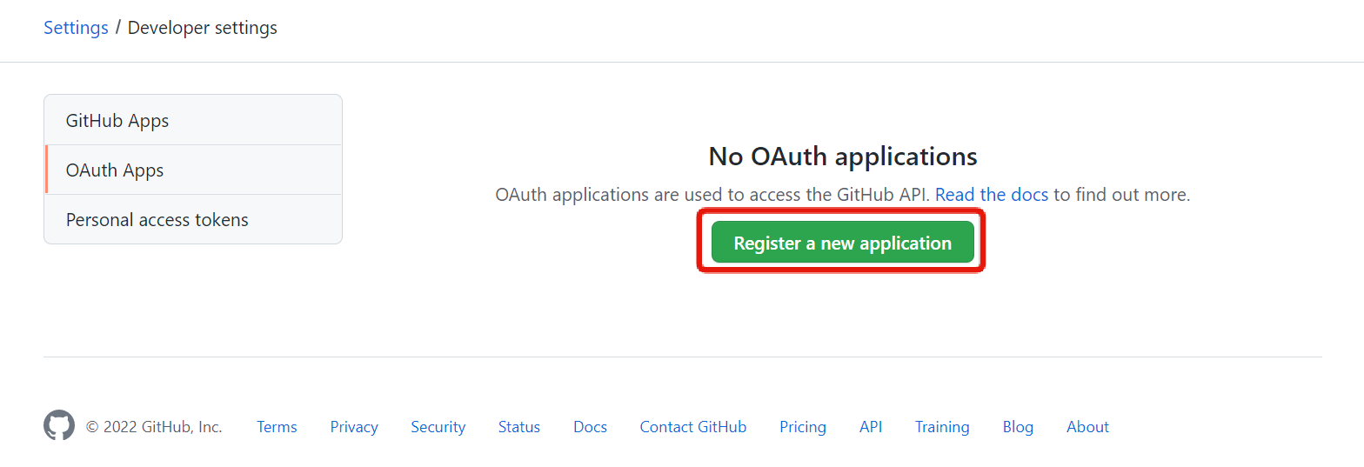Open the Terms footer link

coord(277,426)
